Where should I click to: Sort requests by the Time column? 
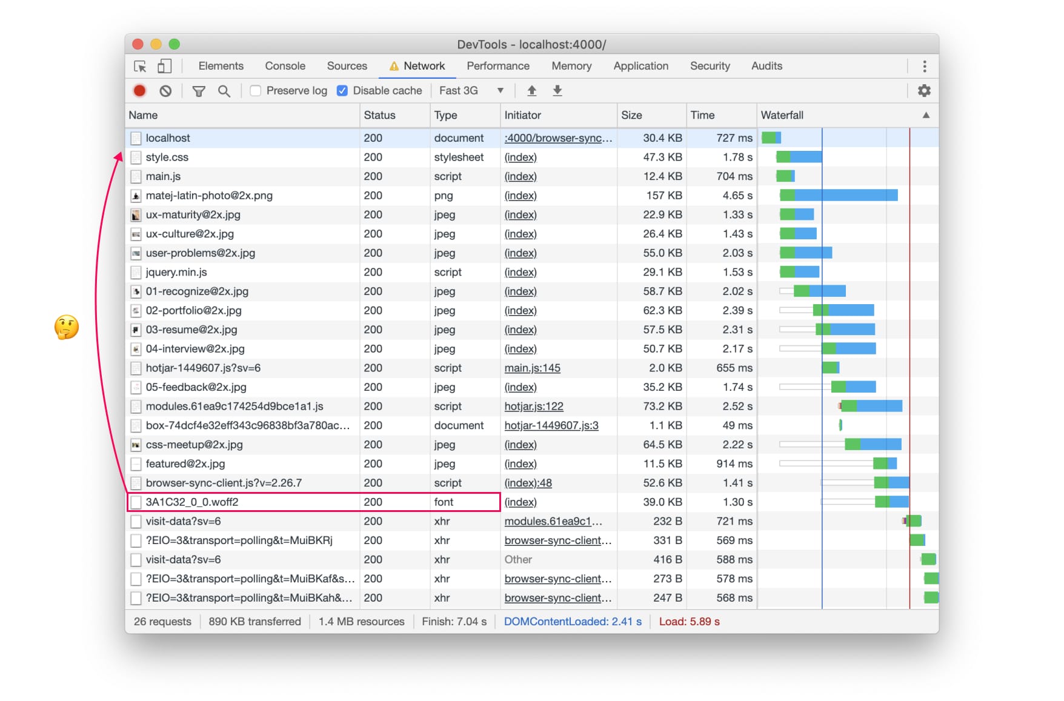(x=721, y=115)
